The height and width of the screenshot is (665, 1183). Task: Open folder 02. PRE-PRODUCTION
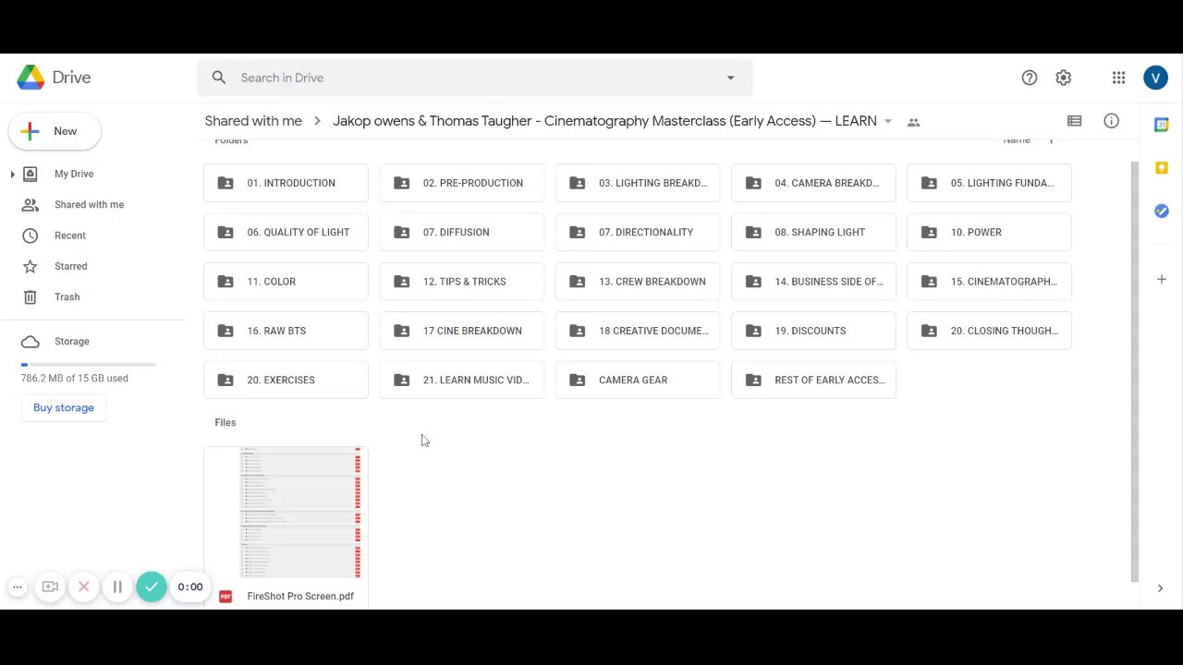pyautogui.click(x=462, y=183)
